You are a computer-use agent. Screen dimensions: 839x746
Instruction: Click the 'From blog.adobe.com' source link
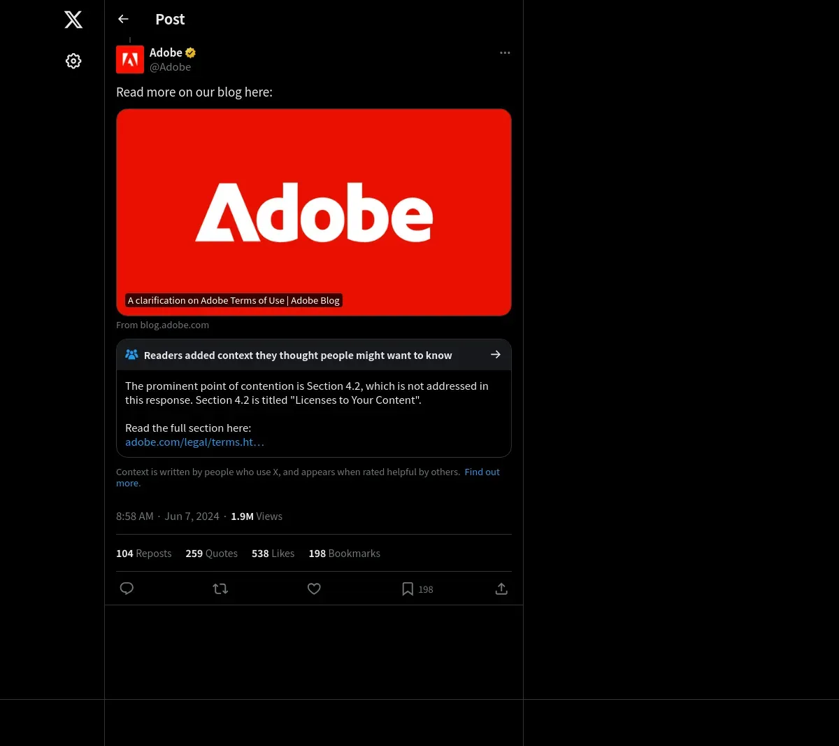click(162, 325)
